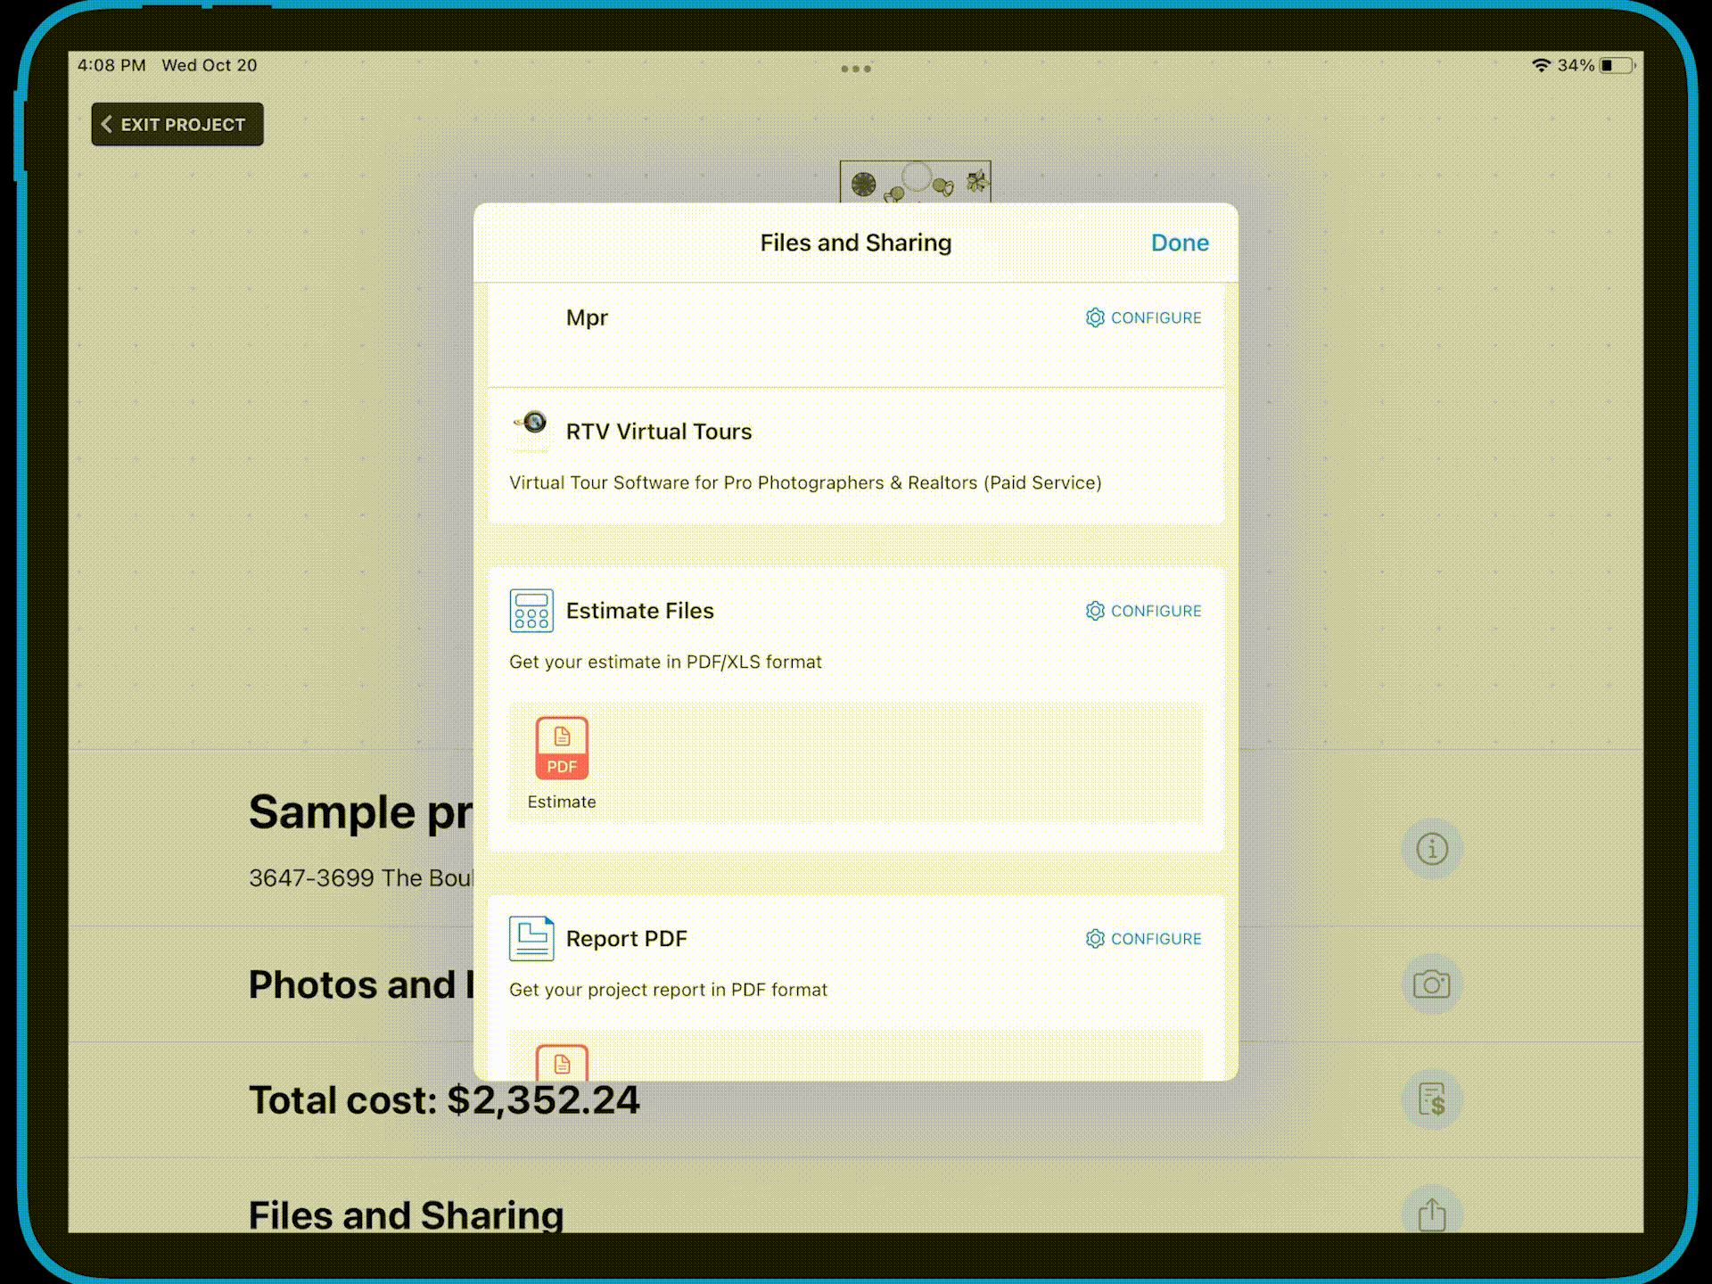Click the gear icon in Report PDF Configure
This screenshot has height=1284, width=1712.
1095,939
